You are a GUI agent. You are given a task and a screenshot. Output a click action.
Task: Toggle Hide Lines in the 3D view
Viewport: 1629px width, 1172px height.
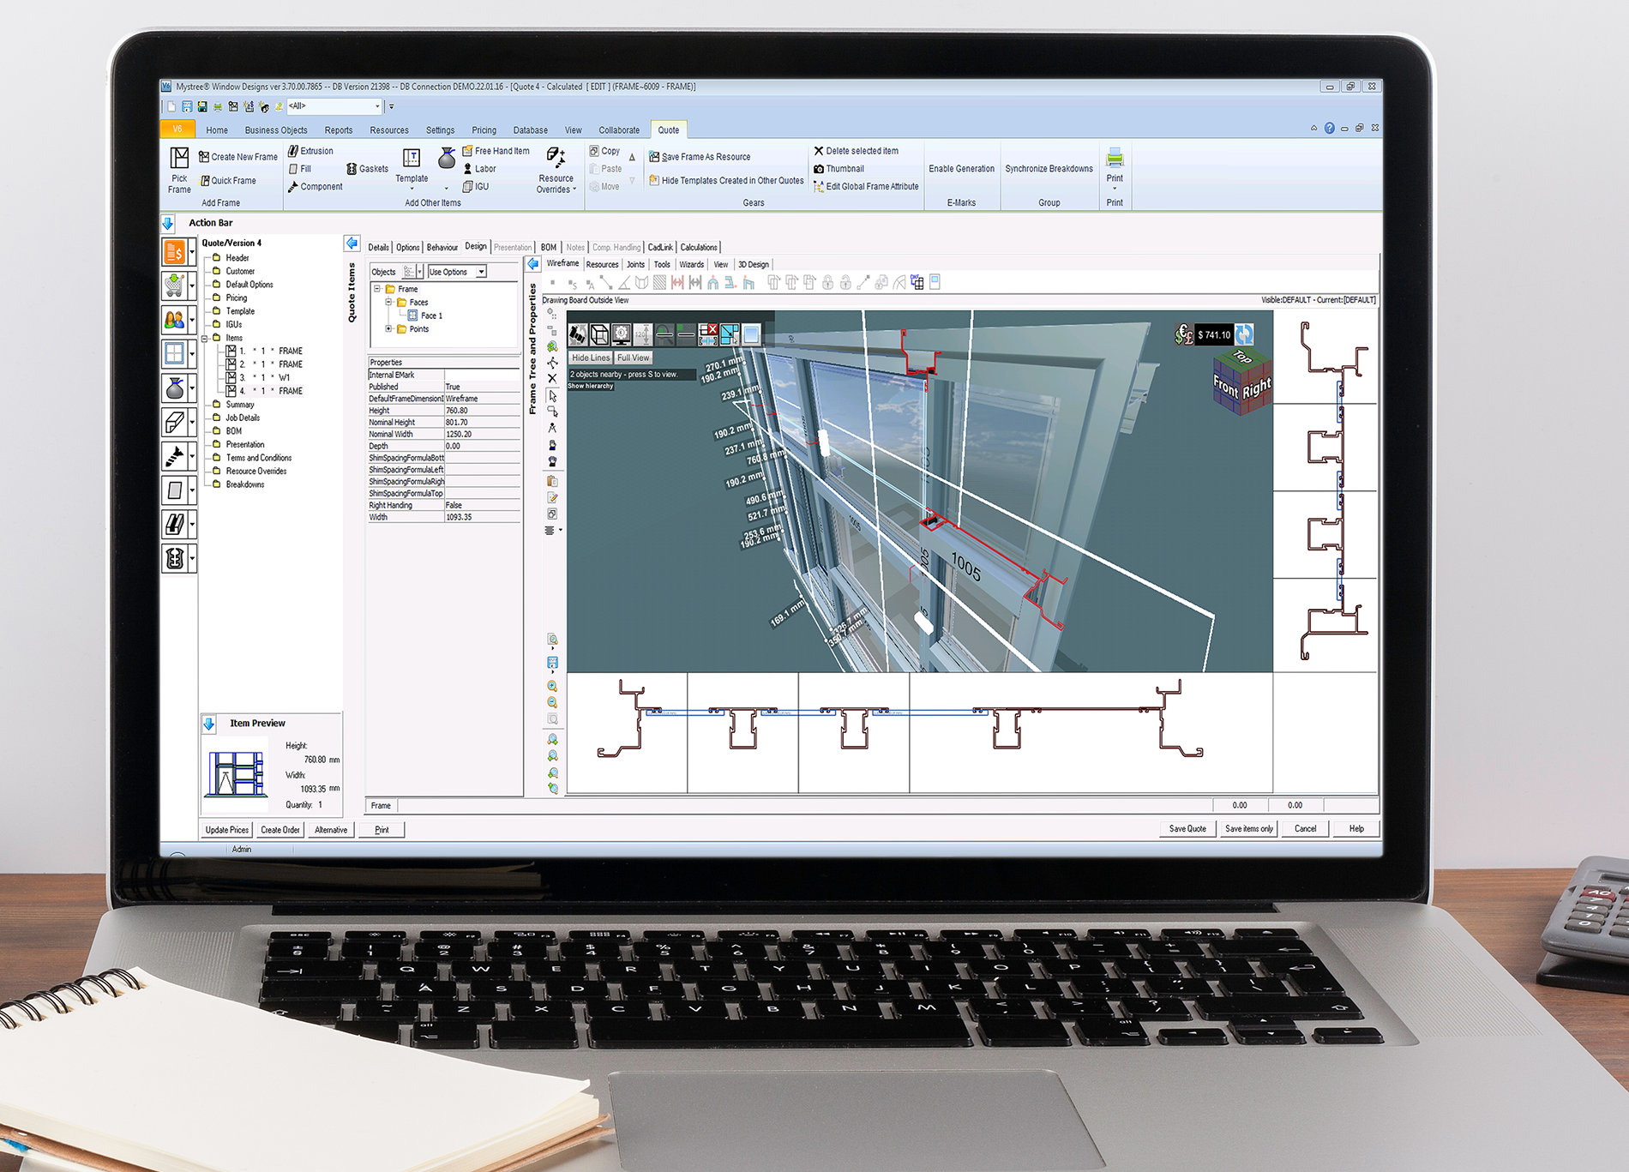pos(591,358)
